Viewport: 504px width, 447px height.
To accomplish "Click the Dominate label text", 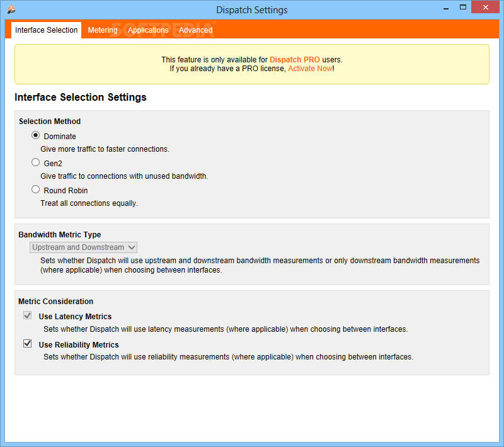I will pos(60,137).
